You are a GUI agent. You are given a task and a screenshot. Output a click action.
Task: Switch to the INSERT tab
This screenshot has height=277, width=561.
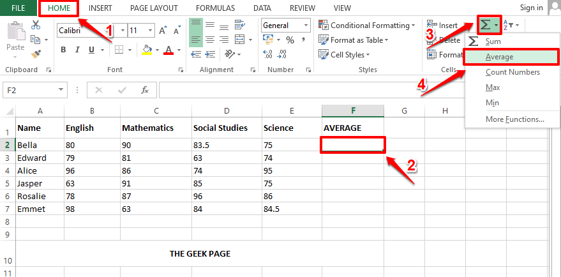tap(100, 8)
